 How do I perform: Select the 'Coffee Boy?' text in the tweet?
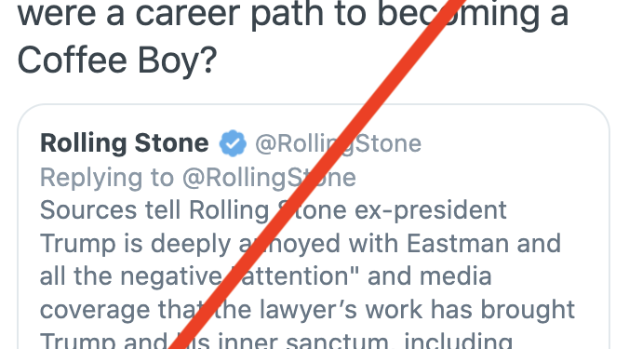coord(117,60)
